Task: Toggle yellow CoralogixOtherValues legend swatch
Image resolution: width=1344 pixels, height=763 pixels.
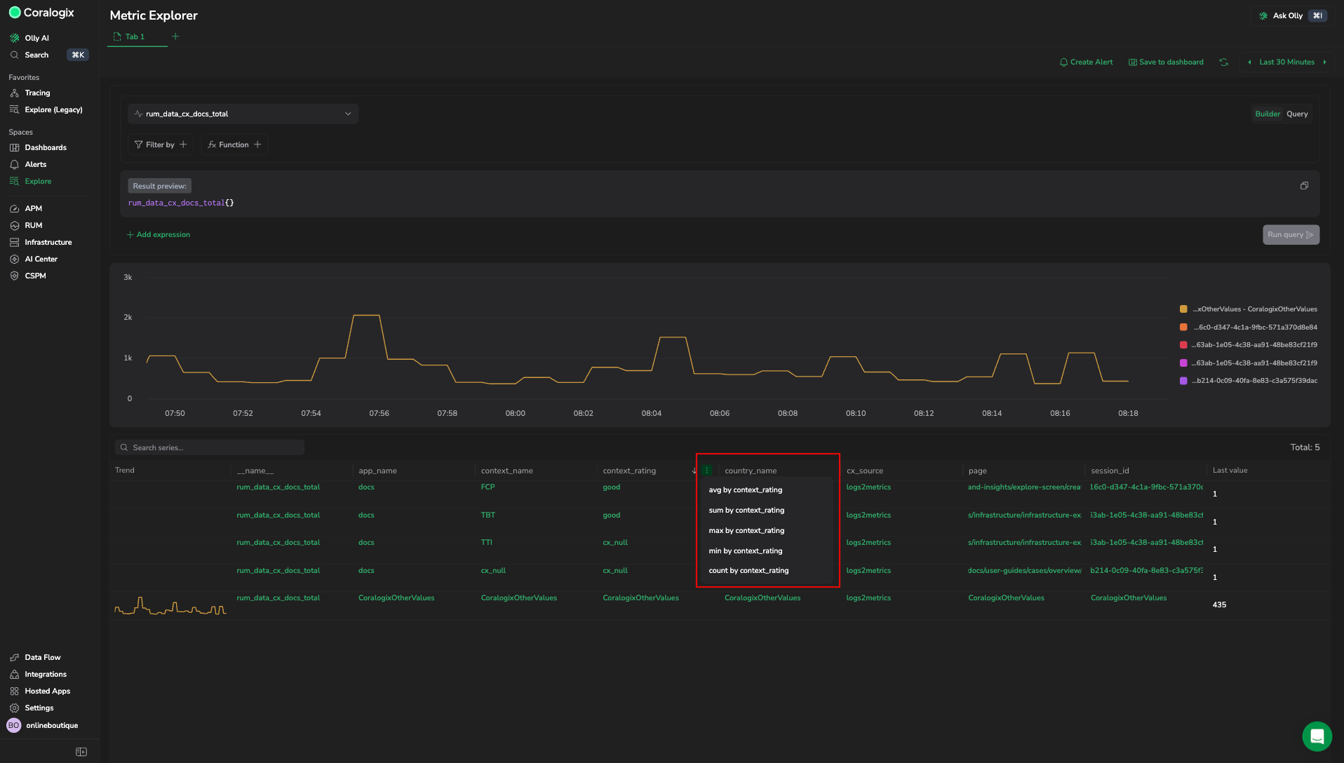Action: pos(1183,309)
